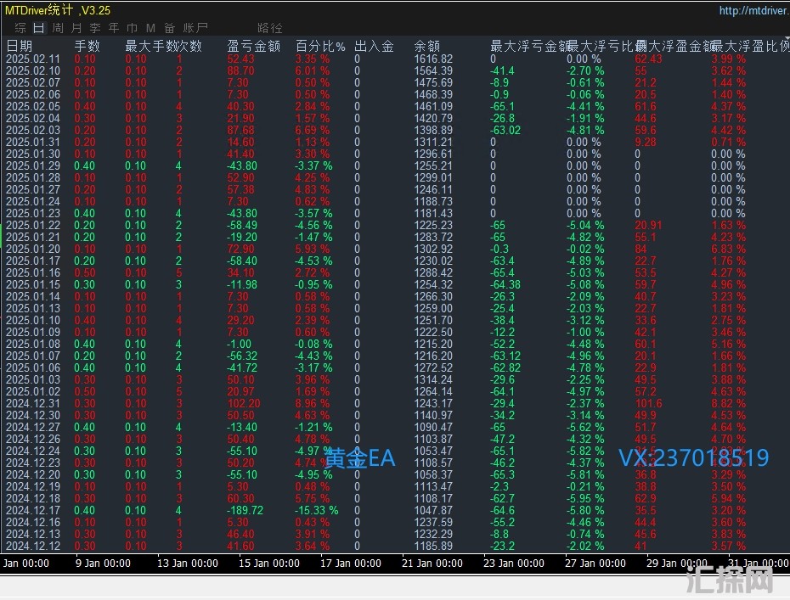790x600 pixels.
Task: Switch to the 月 monthly tab
Action: click(76, 28)
